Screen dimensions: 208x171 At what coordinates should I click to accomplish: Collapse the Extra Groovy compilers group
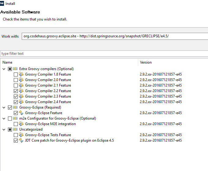click(4, 69)
